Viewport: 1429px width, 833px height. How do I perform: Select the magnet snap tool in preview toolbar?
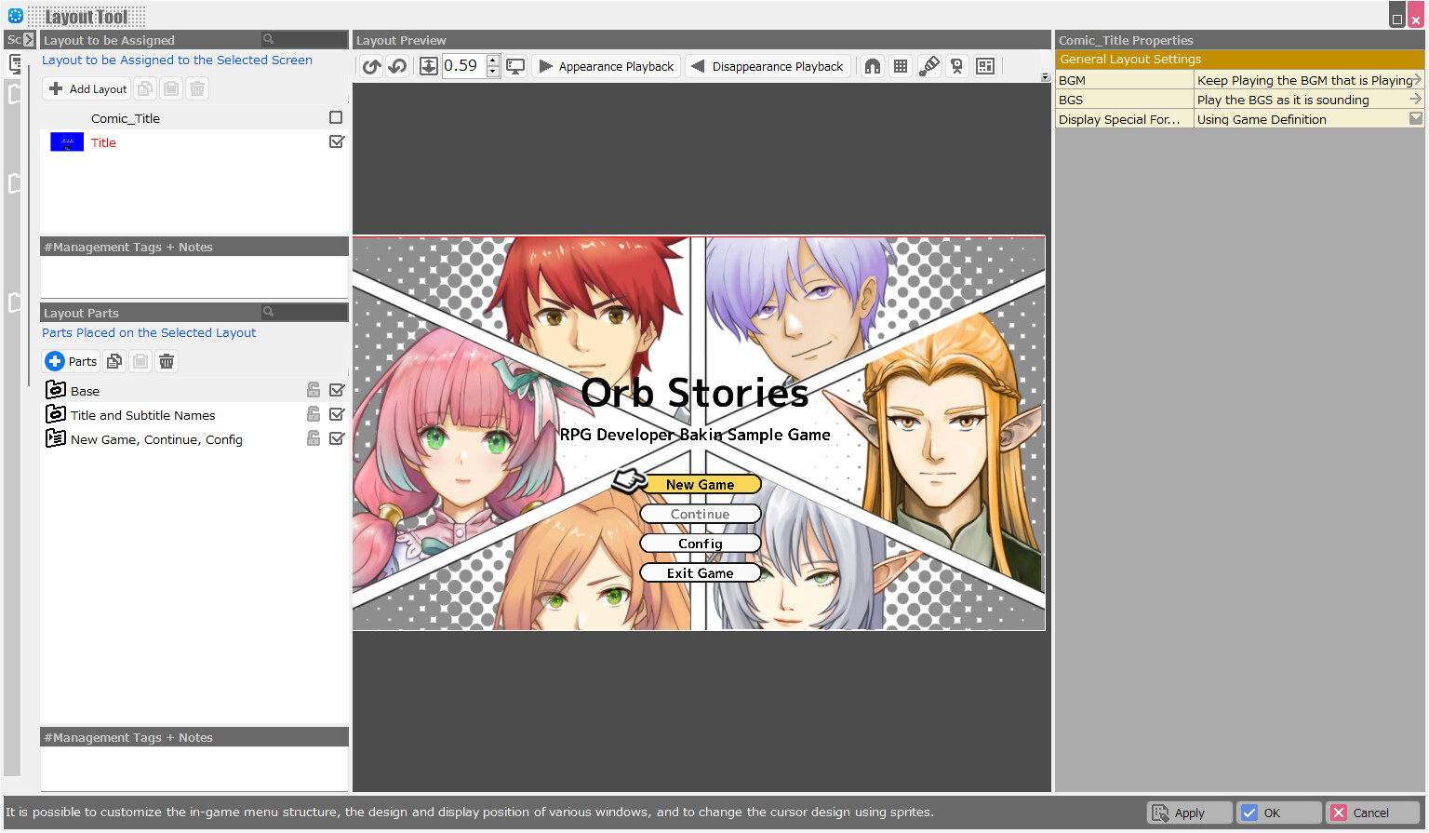[872, 66]
